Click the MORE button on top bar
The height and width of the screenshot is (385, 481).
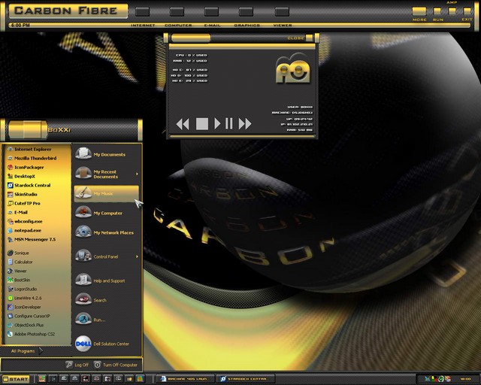419,11
